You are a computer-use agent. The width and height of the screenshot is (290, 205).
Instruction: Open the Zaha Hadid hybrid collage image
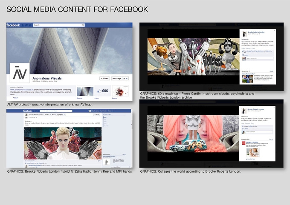tap(63, 143)
